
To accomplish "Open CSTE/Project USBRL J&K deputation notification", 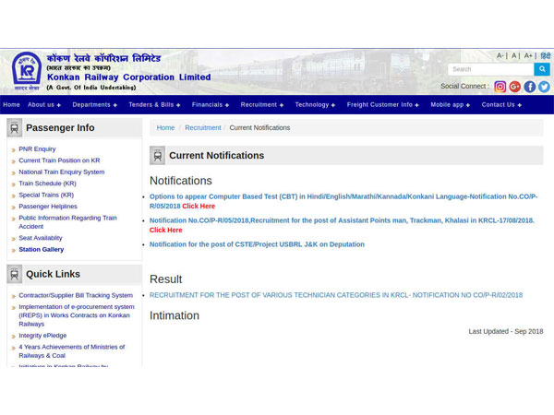I will [x=257, y=244].
